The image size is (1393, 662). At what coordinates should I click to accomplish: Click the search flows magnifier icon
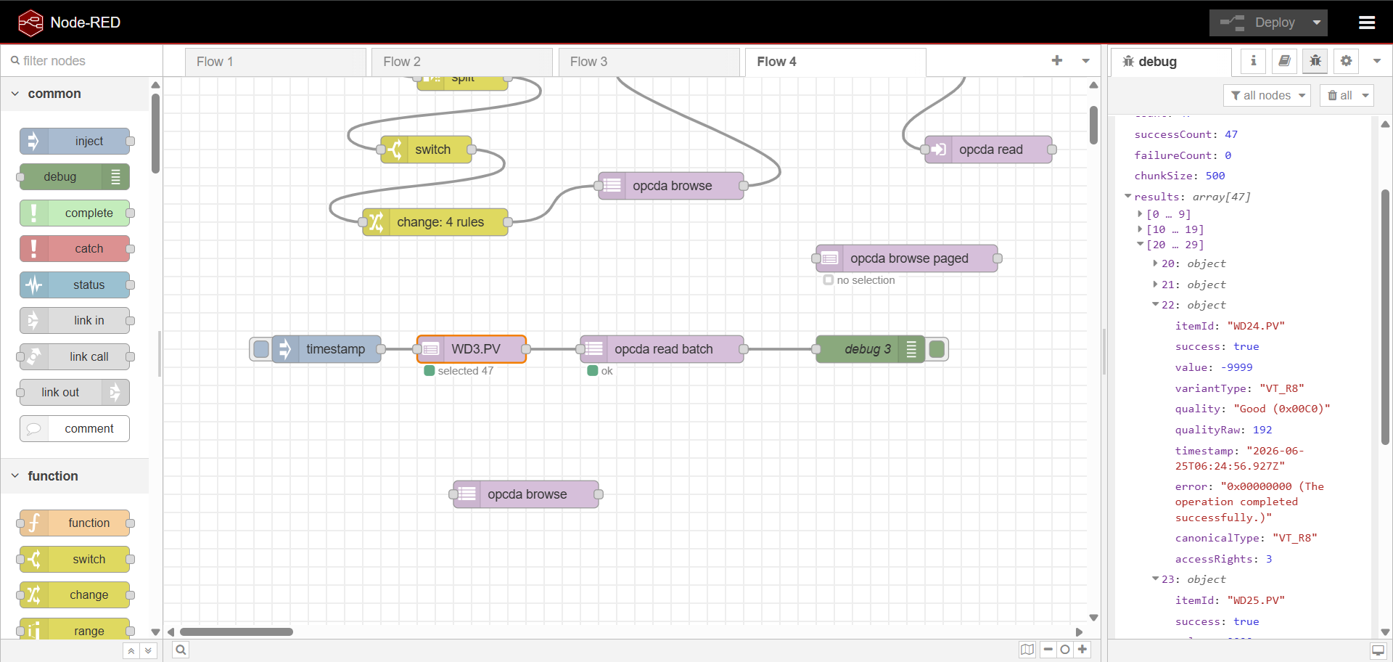click(181, 650)
